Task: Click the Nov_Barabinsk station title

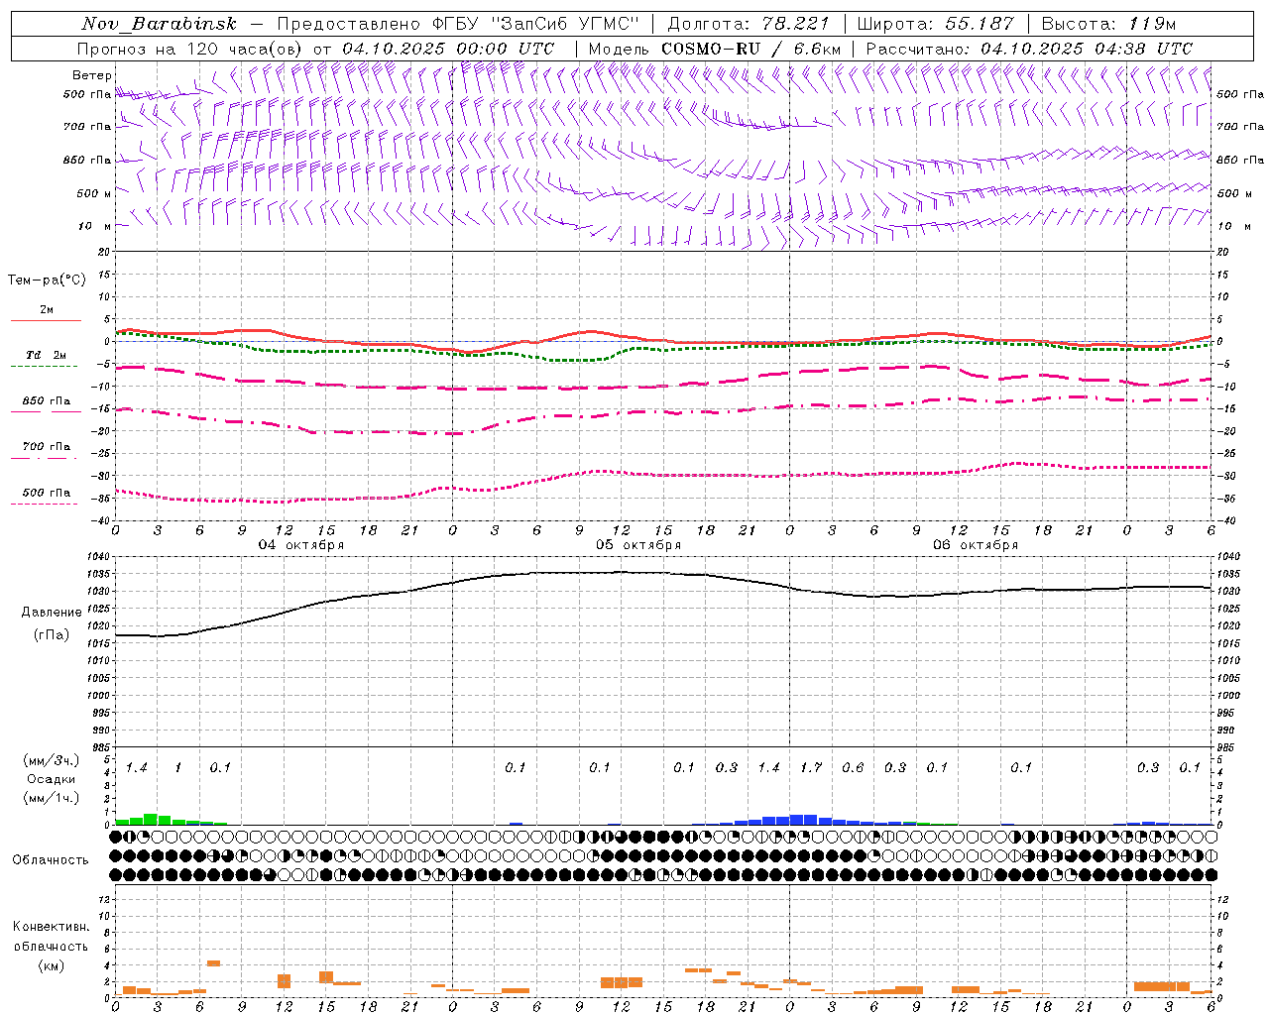Action: pyautogui.click(x=160, y=24)
